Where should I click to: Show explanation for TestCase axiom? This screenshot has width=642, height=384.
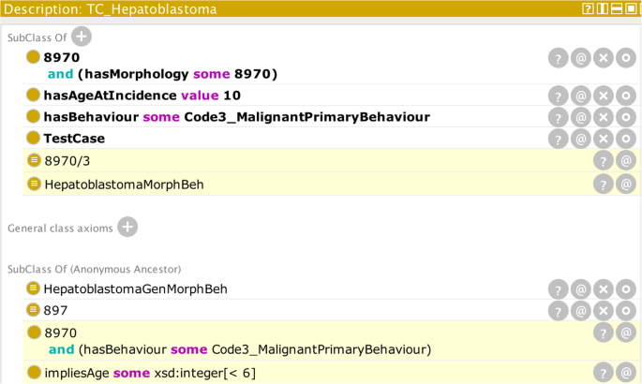click(558, 139)
